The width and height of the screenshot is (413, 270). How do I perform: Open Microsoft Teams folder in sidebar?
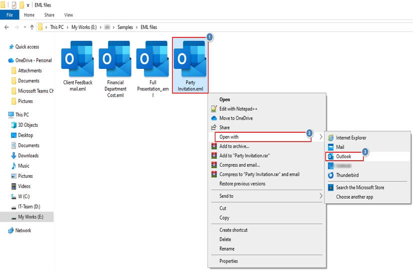coord(35,91)
